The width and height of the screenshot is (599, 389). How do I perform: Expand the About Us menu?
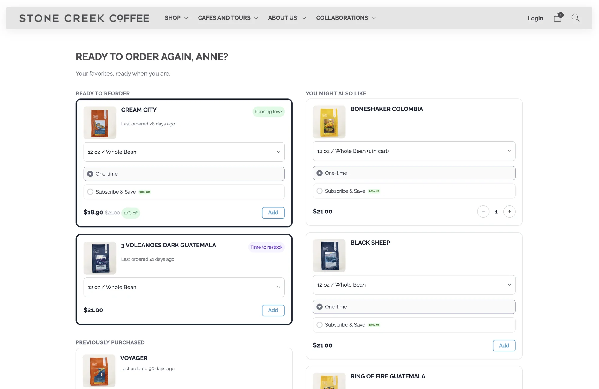click(x=287, y=18)
